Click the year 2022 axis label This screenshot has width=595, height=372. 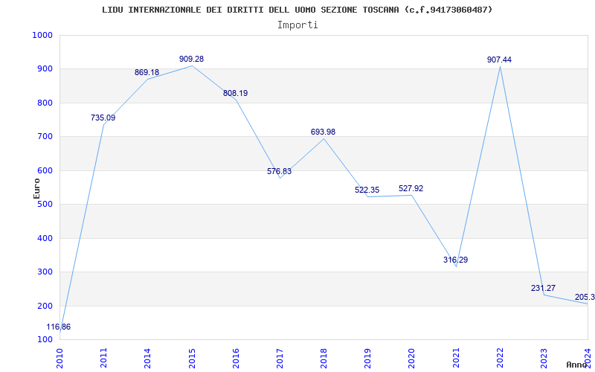(x=500, y=358)
